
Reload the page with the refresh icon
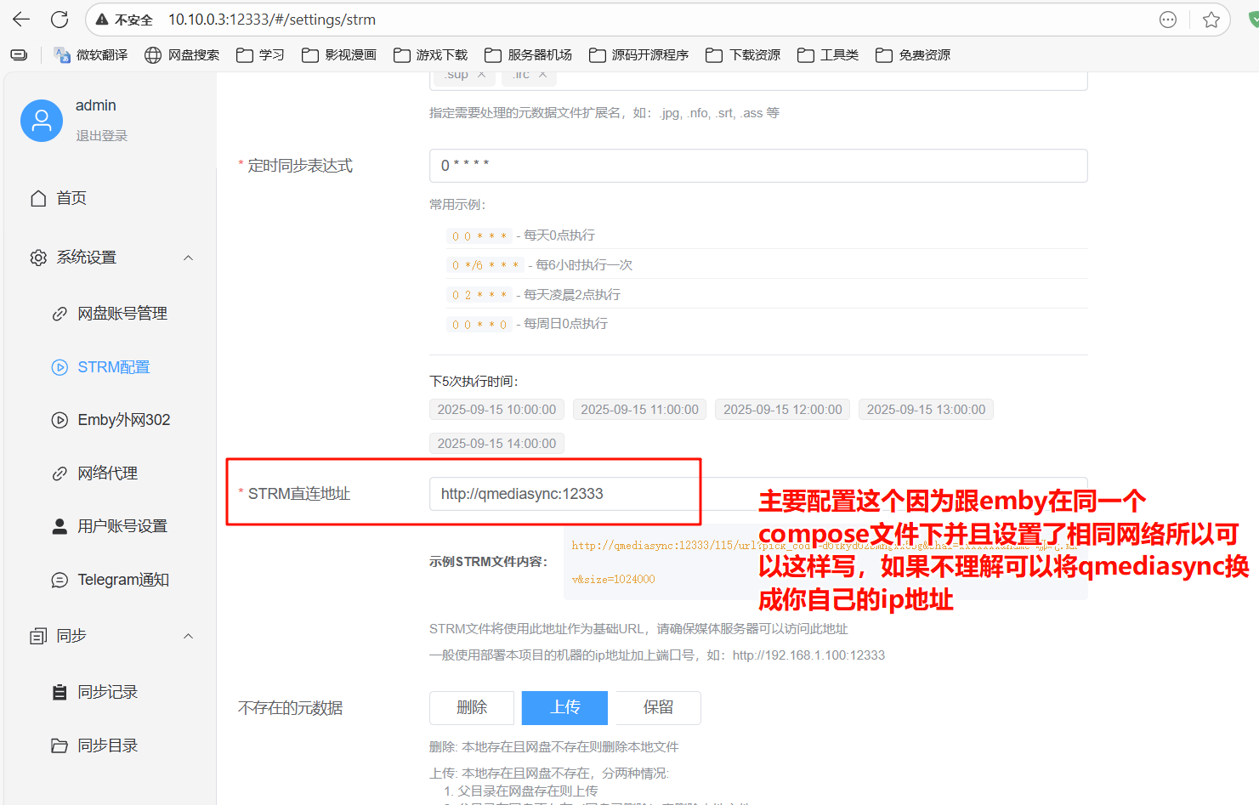tap(58, 19)
